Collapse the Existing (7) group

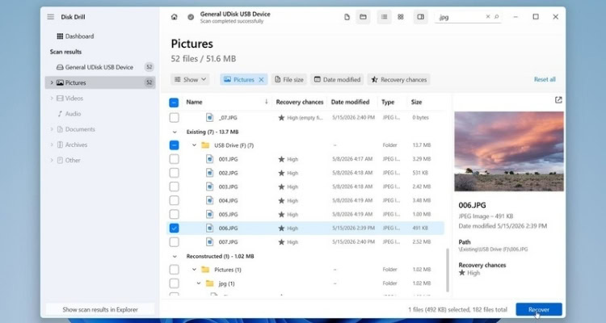[x=175, y=132]
